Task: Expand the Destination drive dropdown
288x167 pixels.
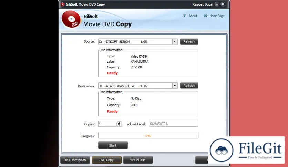Action: point(175,86)
